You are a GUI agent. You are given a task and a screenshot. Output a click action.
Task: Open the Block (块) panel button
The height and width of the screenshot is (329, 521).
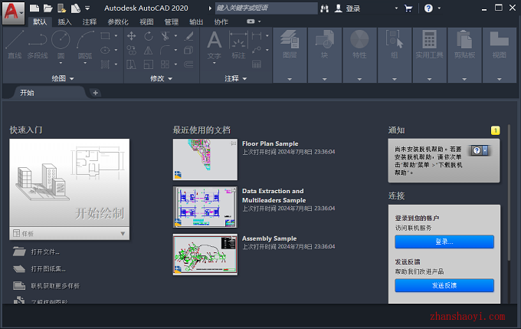click(x=325, y=55)
